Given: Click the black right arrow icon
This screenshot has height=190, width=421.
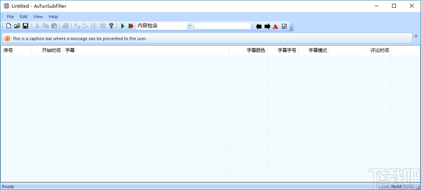Looking at the screenshot, I should (267, 26).
